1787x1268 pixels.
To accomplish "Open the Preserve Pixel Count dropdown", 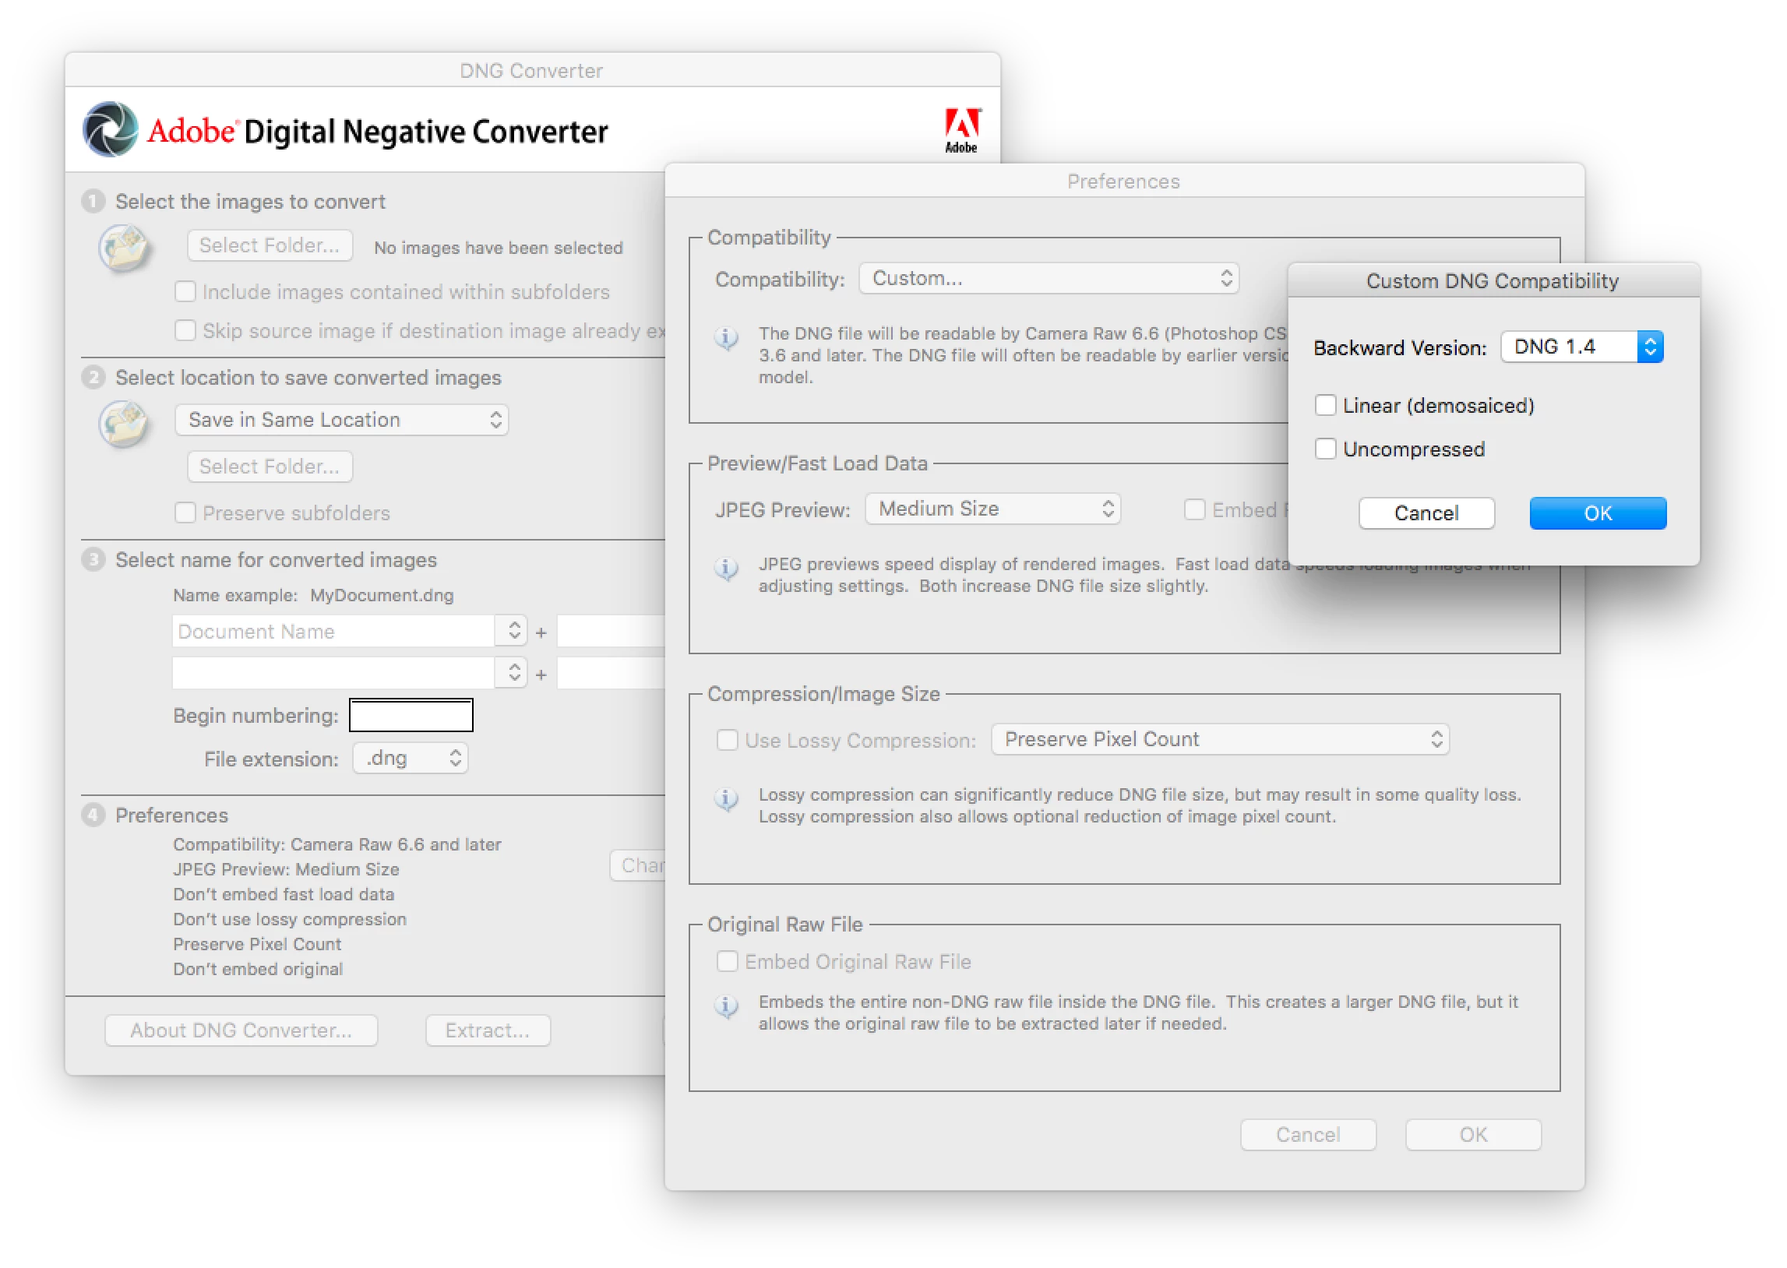I will 1219,739.
